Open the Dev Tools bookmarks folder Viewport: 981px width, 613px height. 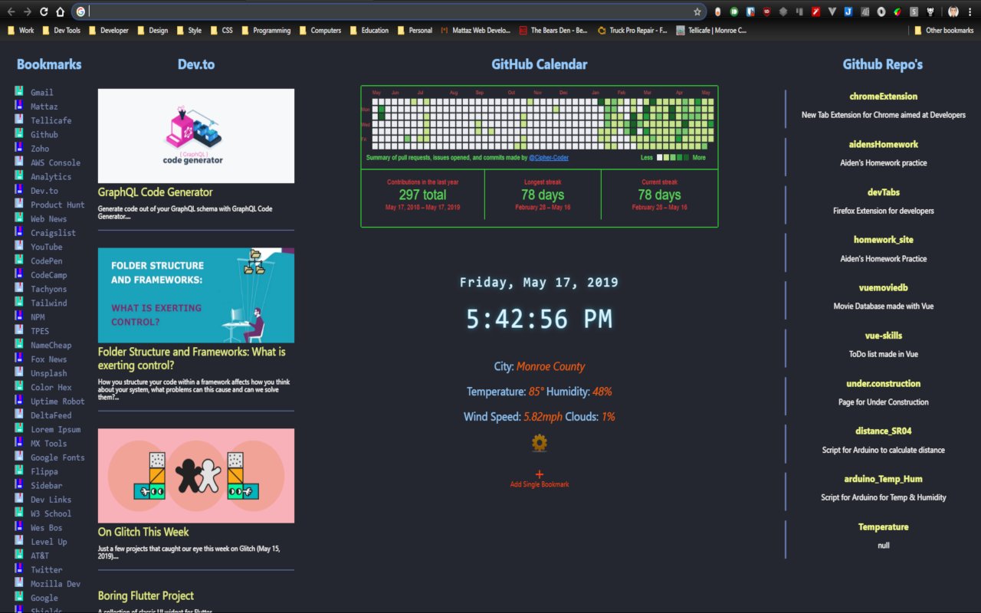tap(61, 31)
